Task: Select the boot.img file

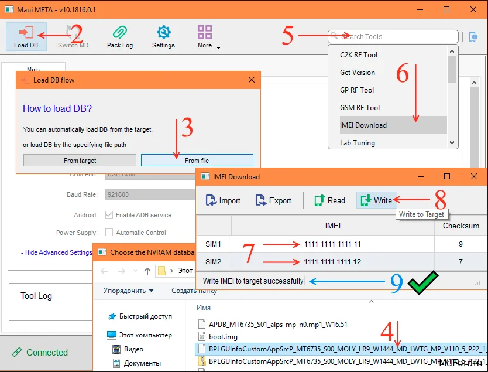Action: click(223, 336)
